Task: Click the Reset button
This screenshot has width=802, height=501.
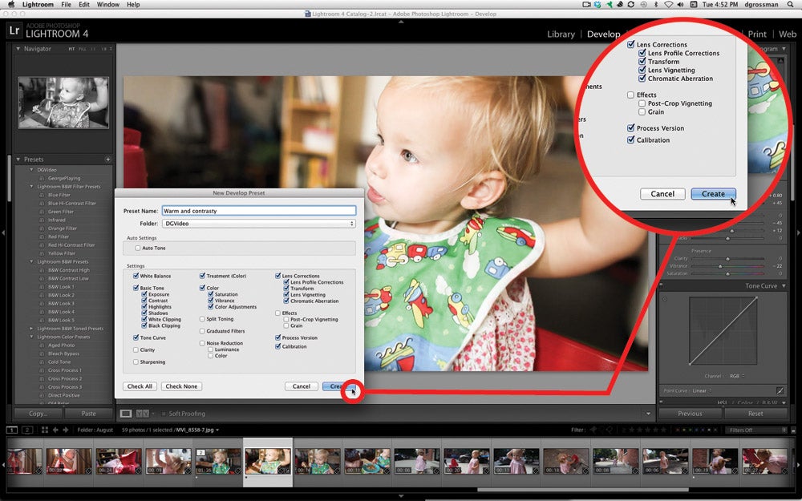Action: pyautogui.click(x=755, y=414)
